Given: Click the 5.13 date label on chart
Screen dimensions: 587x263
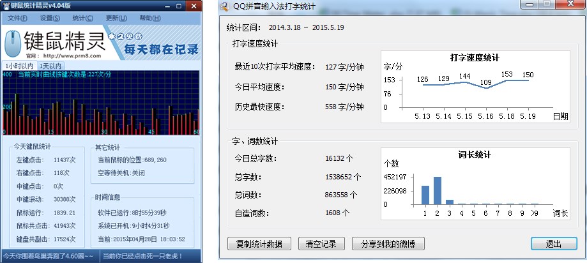Looking at the screenshot, I should (422, 116).
